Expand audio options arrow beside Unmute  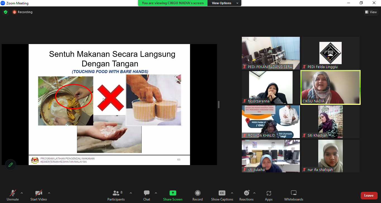pyautogui.click(x=22, y=193)
